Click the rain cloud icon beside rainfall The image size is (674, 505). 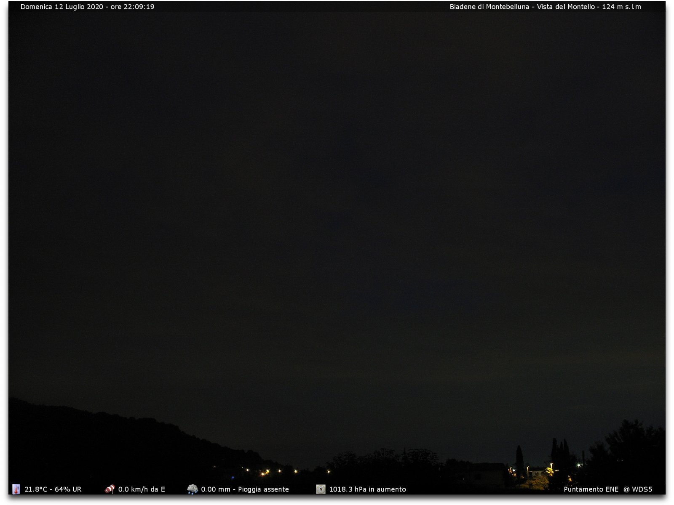tap(193, 489)
